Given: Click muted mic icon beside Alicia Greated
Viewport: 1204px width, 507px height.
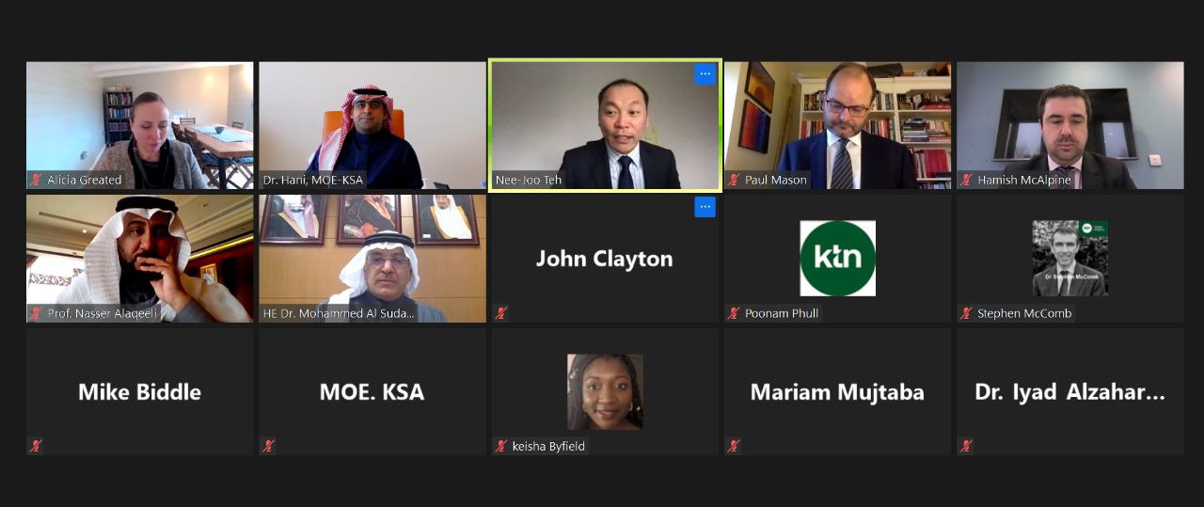Looking at the screenshot, I should (36, 180).
